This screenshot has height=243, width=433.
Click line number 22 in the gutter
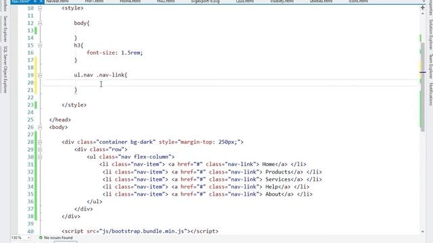30,97
